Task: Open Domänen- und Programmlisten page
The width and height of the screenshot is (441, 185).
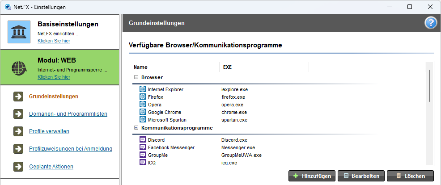Action: coord(68,114)
